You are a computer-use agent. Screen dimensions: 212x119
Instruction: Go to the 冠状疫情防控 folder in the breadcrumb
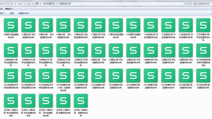point(49,4)
